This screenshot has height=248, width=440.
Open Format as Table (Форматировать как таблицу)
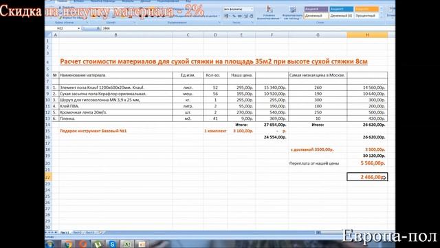pos(292,12)
